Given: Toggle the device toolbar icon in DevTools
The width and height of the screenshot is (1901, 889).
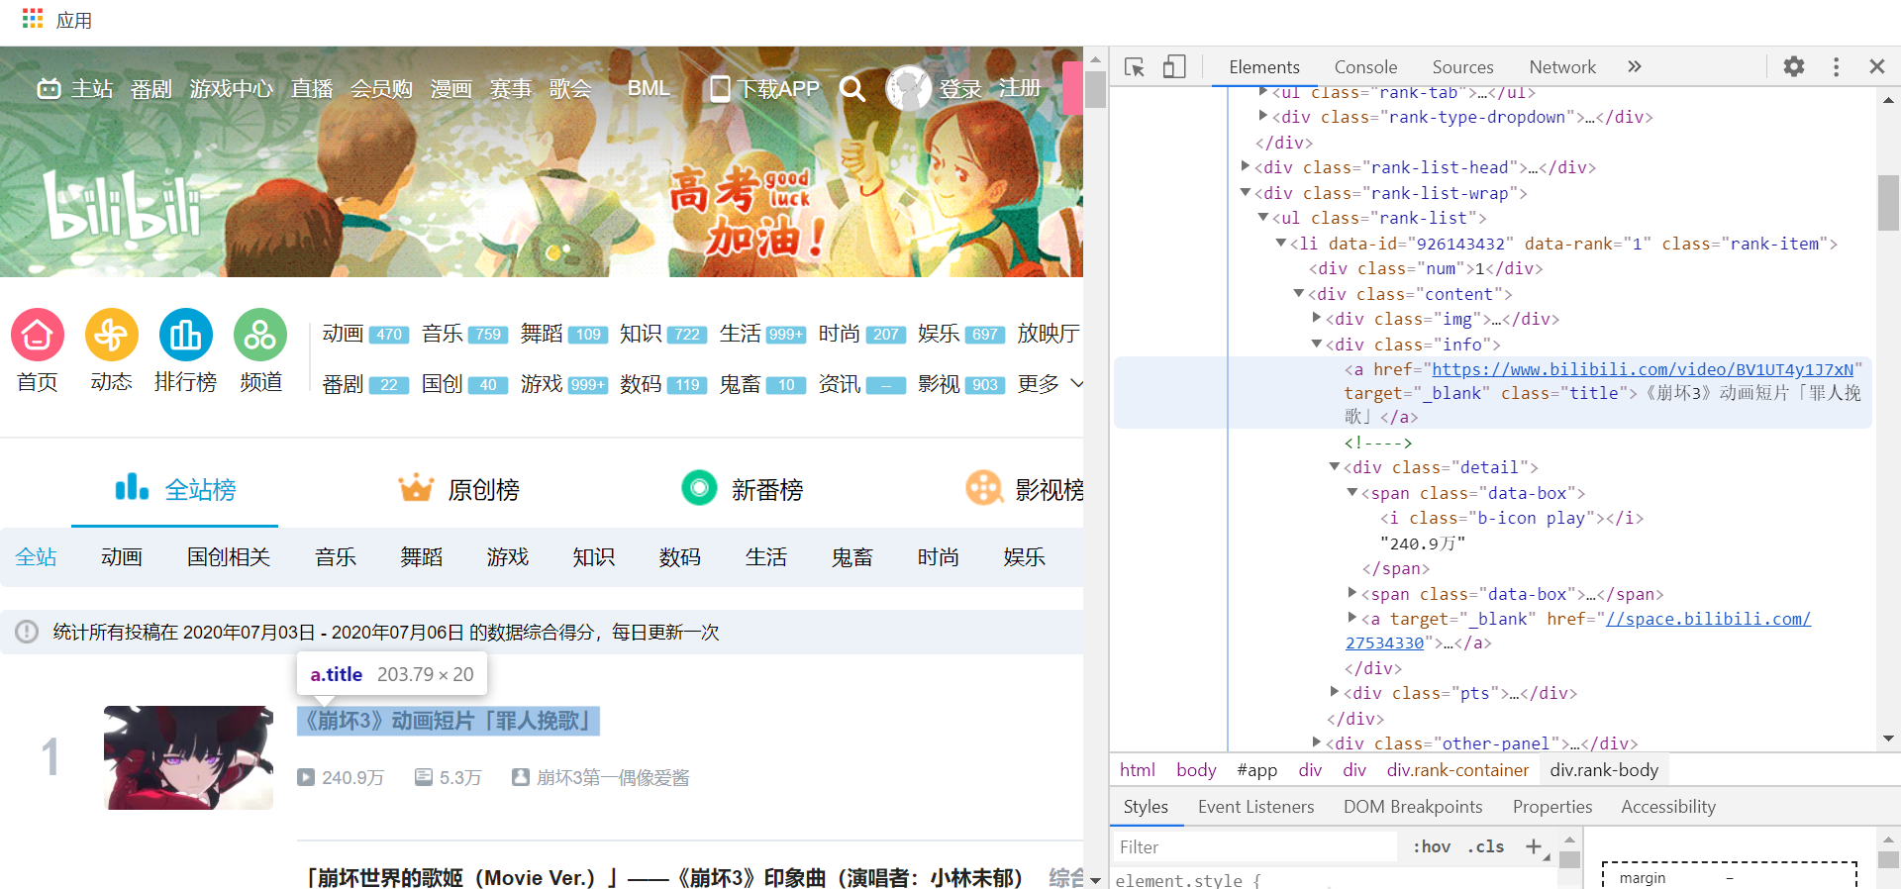Looking at the screenshot, I should (1174, 67).
